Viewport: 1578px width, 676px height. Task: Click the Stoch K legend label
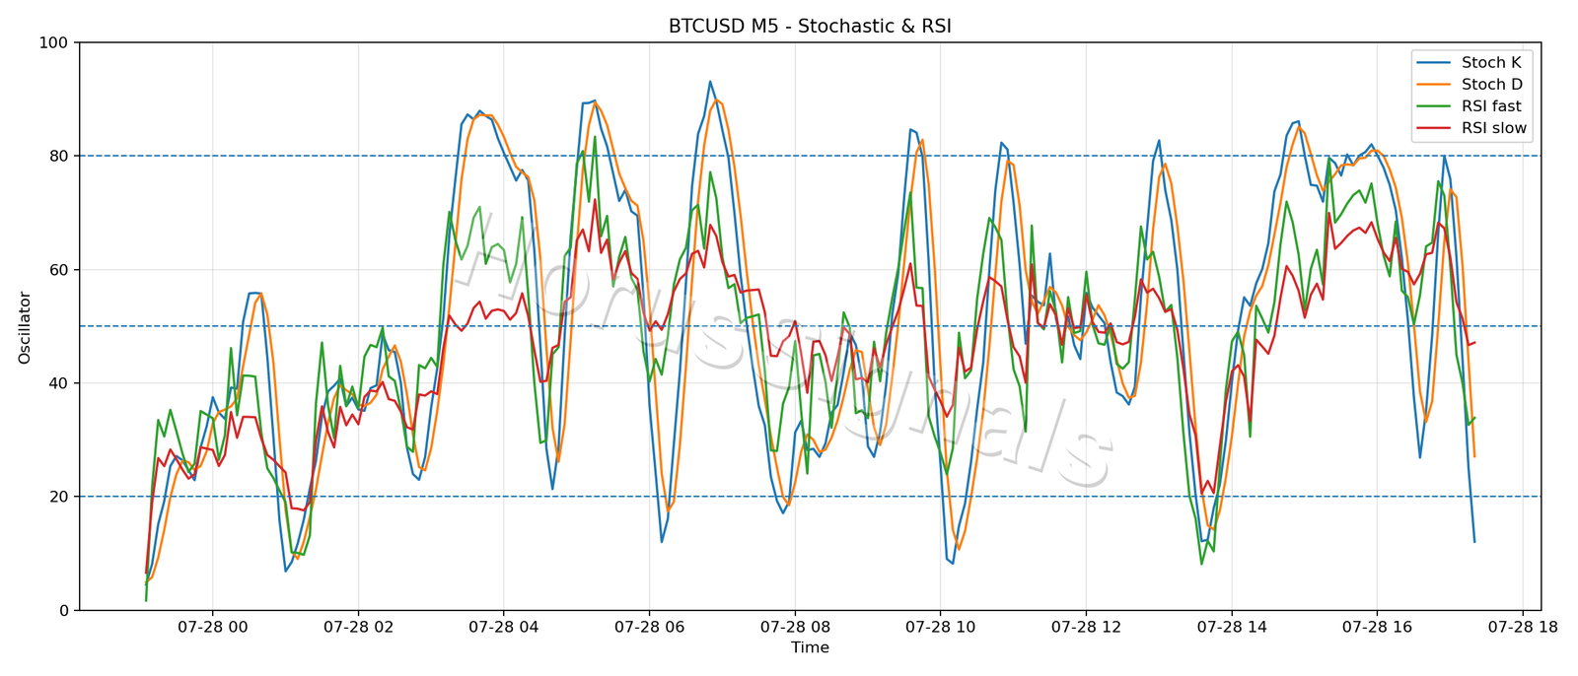pos(1491,63)
